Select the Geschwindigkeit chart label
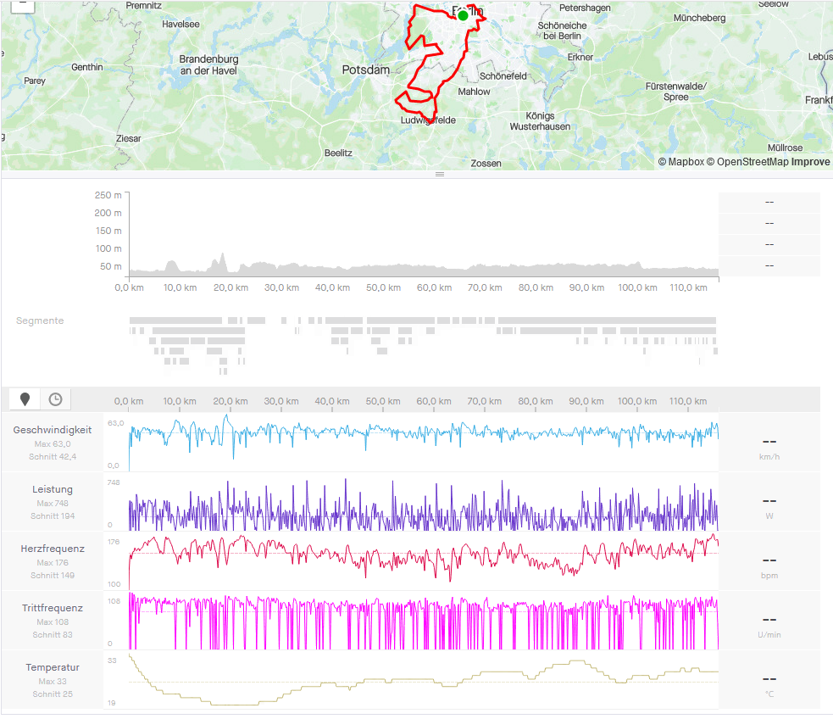The height and width of the screenshot is (719, 833). (53, 430)
